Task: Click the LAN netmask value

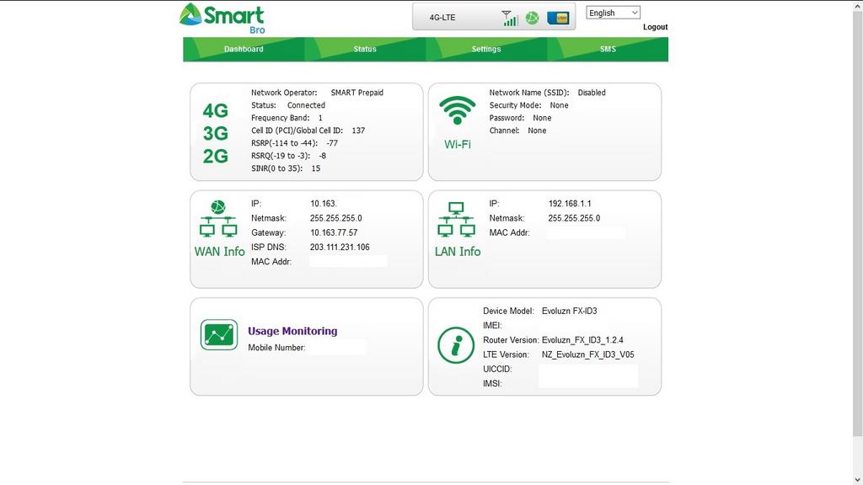Action: (x=574, y=218)
